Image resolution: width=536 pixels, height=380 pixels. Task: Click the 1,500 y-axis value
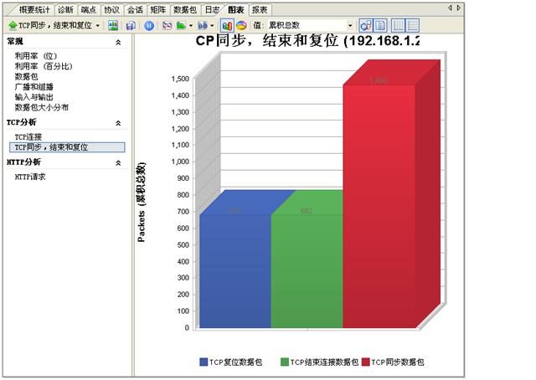(x=180, y=79)
